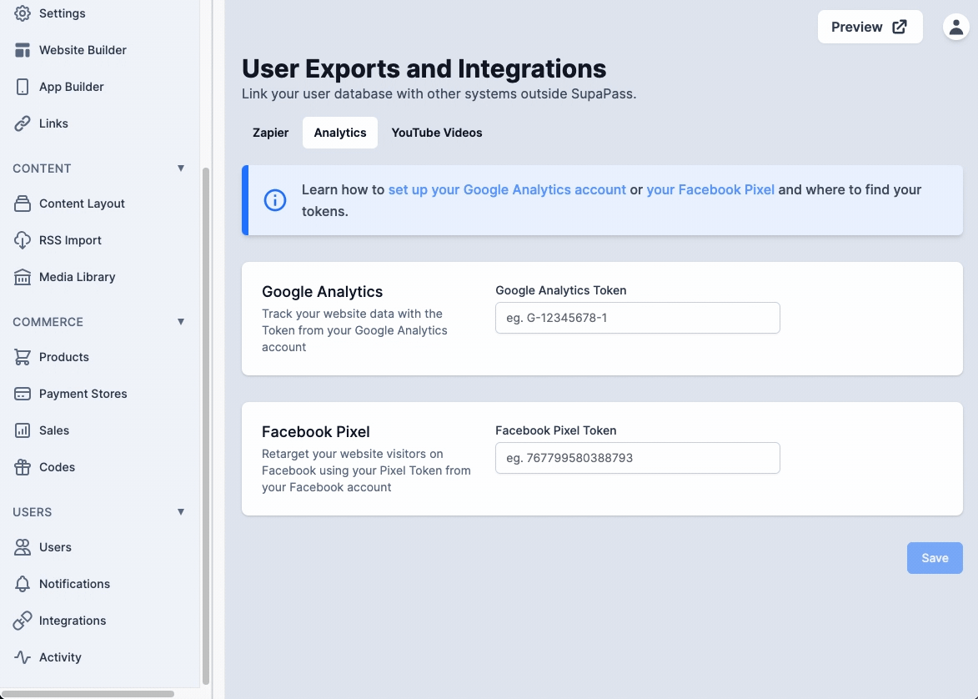Go to RSS Import label
Viewport: 978px width, 699px height.
(x=71, y=240)
